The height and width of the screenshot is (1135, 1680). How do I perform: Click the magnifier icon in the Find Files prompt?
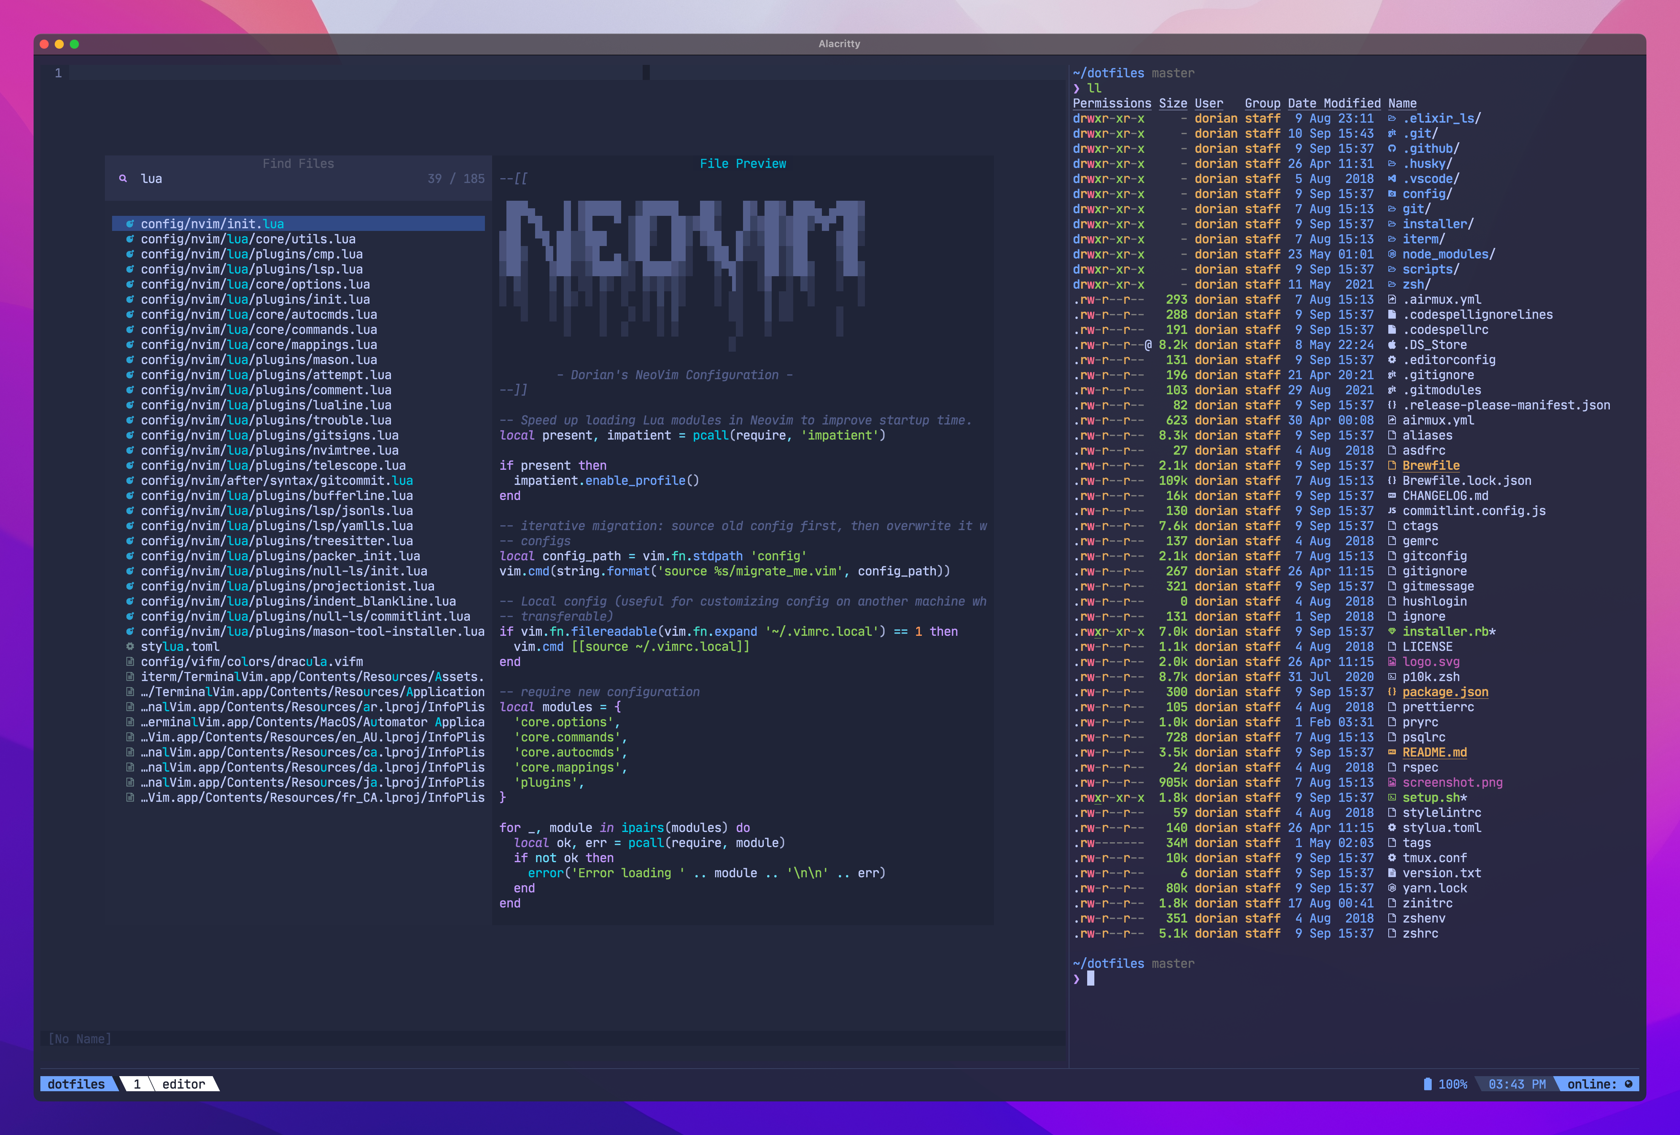(123, 178)
